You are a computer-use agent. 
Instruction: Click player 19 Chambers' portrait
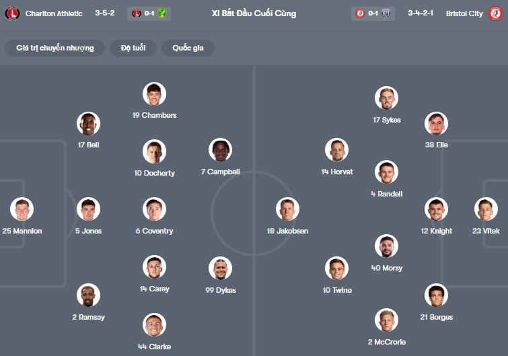[154, 94]
